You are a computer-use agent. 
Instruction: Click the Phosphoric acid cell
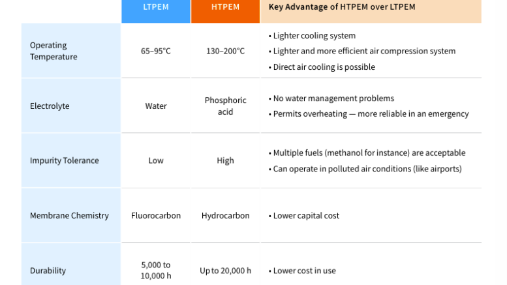225,106
